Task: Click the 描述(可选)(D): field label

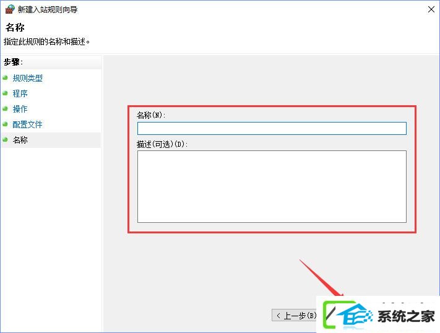Action: (162, 144)
